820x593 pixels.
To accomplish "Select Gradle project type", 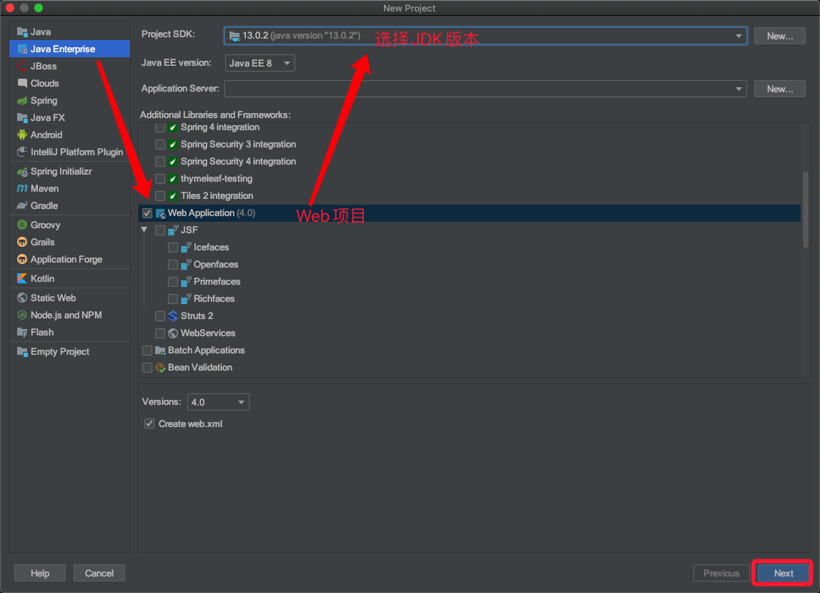I will 69,206.
